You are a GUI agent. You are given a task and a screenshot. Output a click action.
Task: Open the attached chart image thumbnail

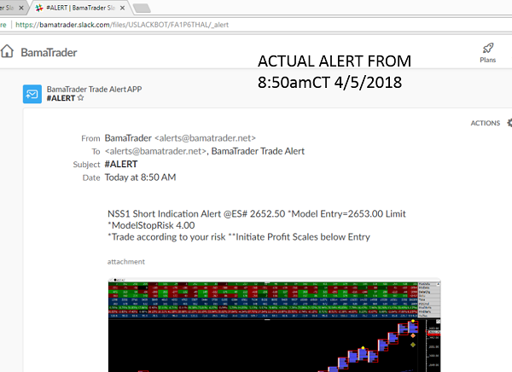coord(274,325)
